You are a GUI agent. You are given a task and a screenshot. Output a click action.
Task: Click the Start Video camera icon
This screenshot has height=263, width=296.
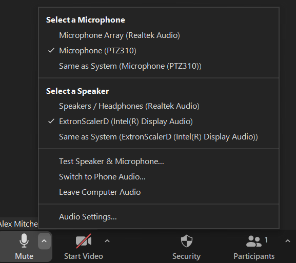point(84,241)
